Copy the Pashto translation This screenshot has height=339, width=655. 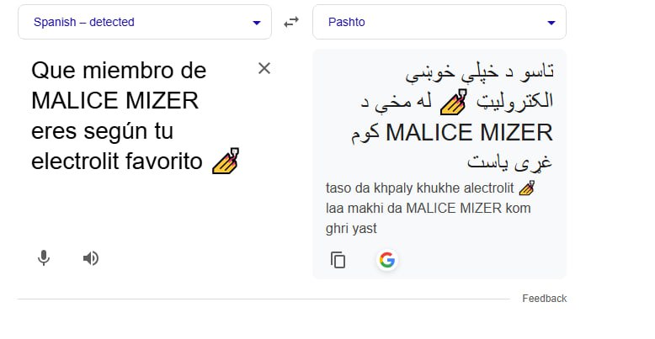tap(338, 260)
